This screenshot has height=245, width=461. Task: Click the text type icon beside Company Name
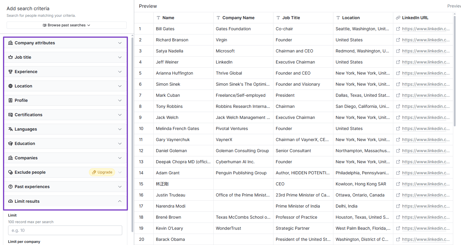click(218, 18)
